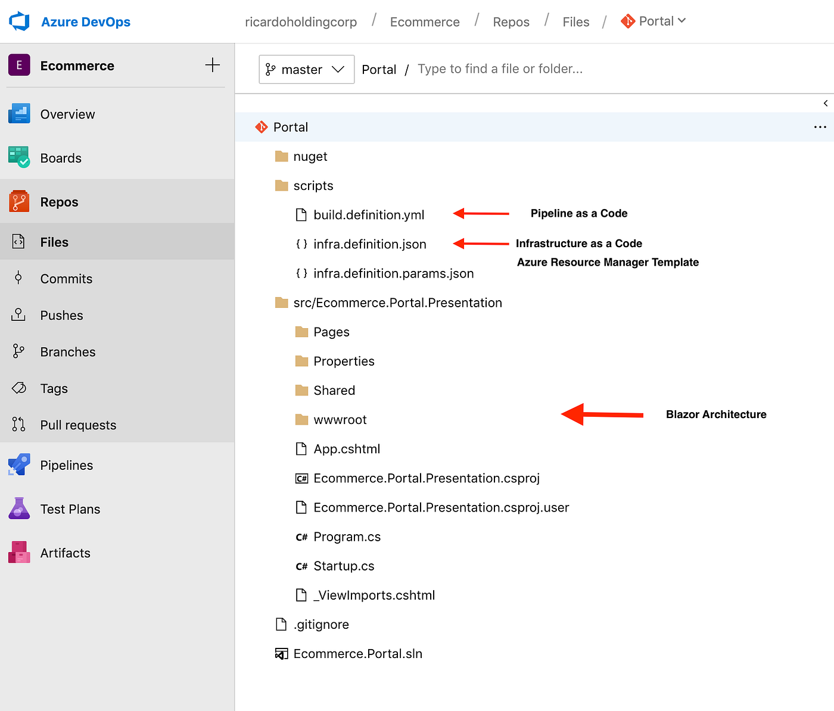Open the Portal more actions menu

[820, 127]
